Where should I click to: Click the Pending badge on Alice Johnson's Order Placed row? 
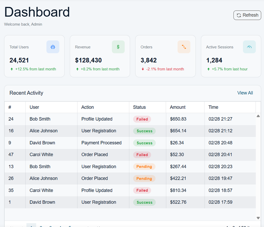[144, 178]
